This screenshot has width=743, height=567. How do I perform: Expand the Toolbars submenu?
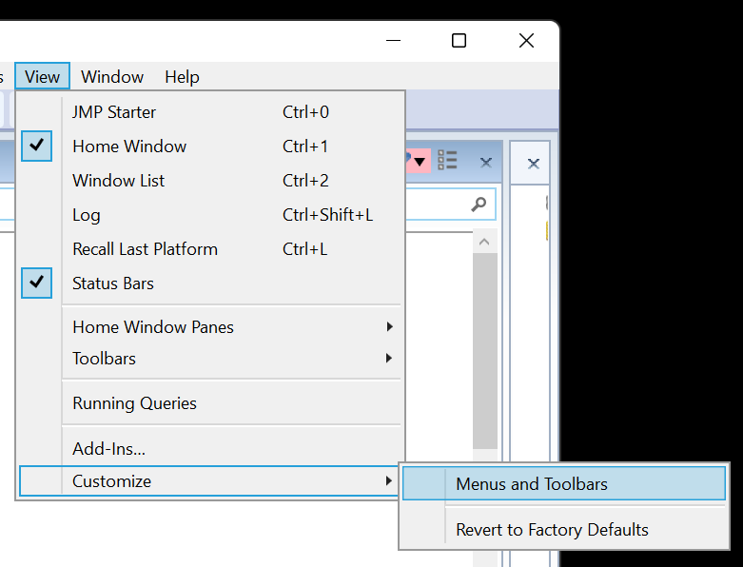tap(104, 359)
